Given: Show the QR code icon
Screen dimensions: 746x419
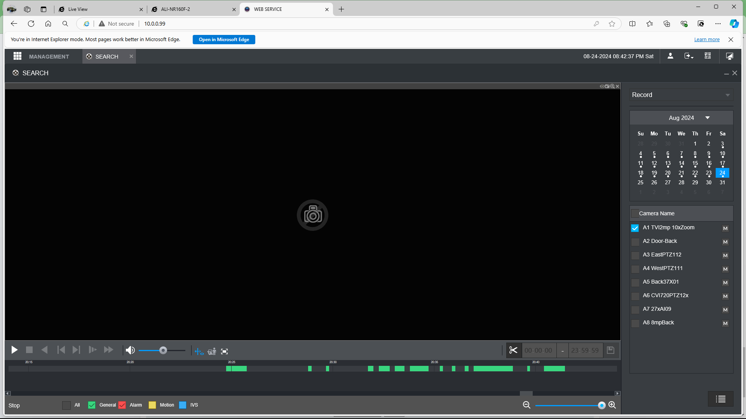Looking at the screenshot, I should (708, 56).
